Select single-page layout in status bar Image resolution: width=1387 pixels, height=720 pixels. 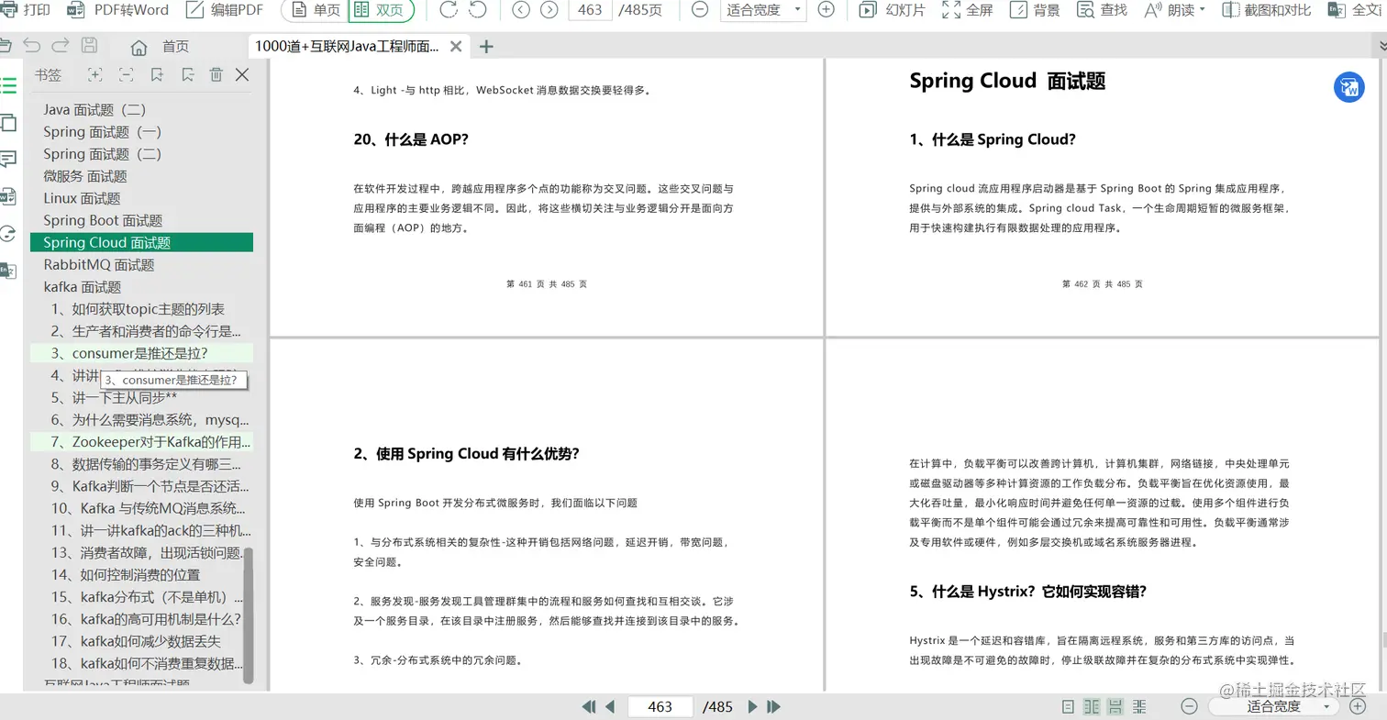pos(1068,707)
